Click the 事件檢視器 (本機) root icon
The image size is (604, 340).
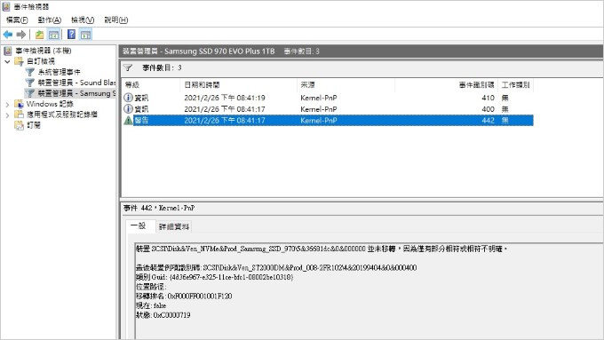coord(8,51)
